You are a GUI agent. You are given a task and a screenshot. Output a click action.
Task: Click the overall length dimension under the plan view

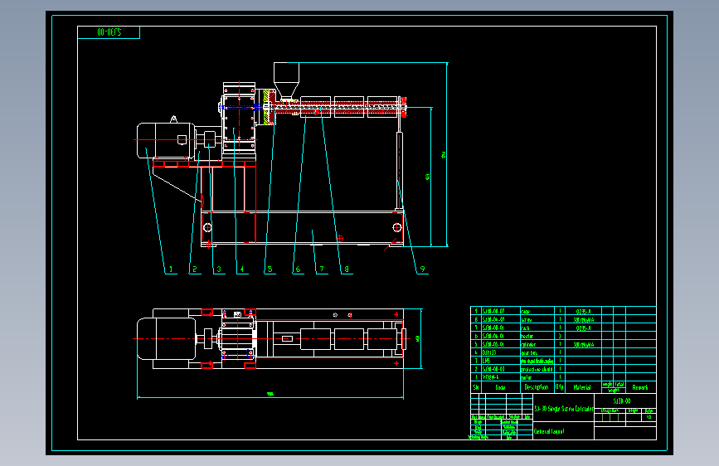click(x=270, y=394)
